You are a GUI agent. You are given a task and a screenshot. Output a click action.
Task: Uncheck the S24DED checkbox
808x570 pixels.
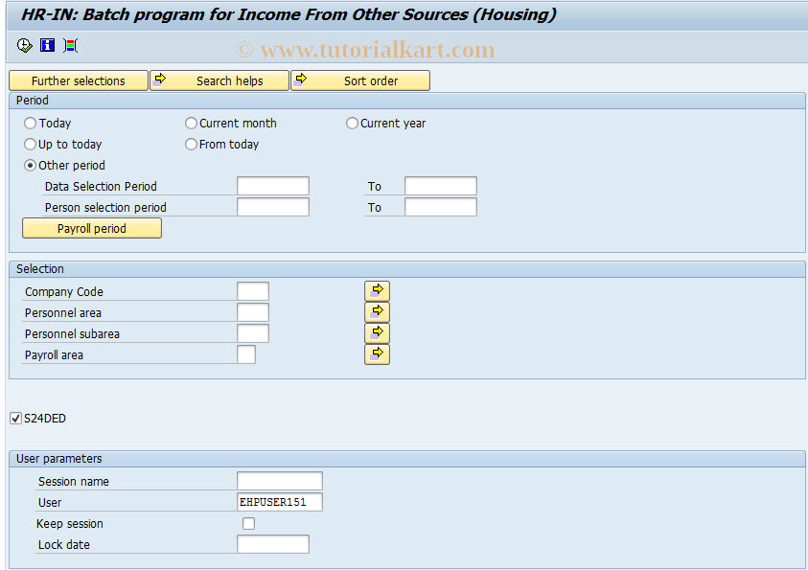click(16, 418)
